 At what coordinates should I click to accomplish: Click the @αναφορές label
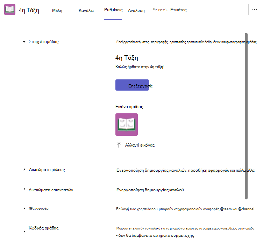click(39, 208)
